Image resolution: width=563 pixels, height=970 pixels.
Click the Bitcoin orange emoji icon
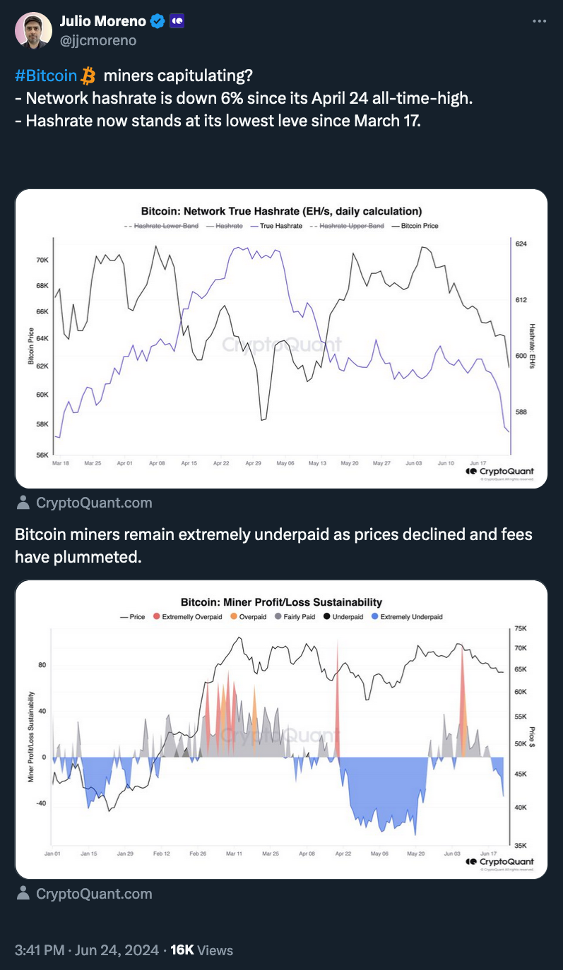point(88,75)
